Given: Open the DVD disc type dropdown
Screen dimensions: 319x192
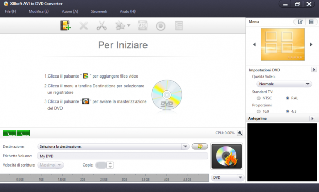Looking at the screenshot, I should (227, 177).
